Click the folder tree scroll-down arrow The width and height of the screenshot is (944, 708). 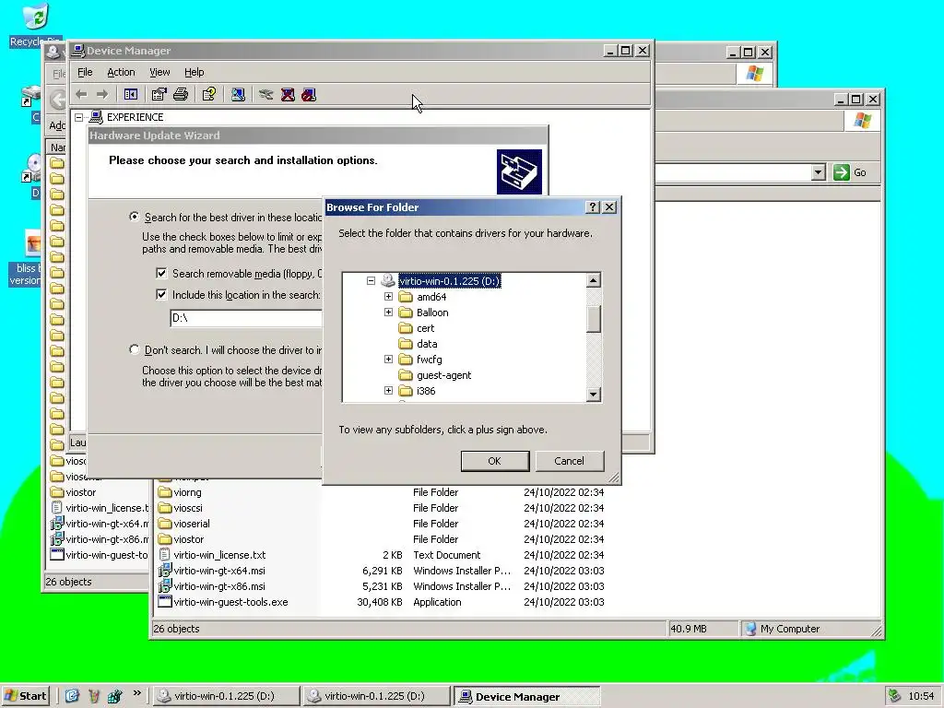594,395
